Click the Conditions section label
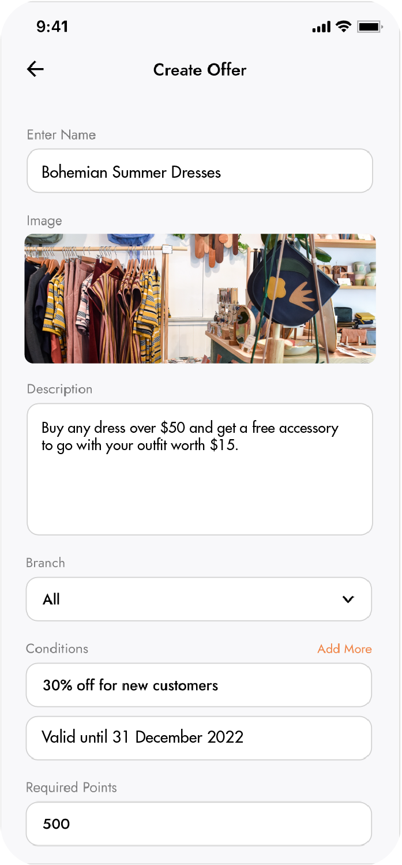This screenshot has width=402, height=865. tap(57, 649)
